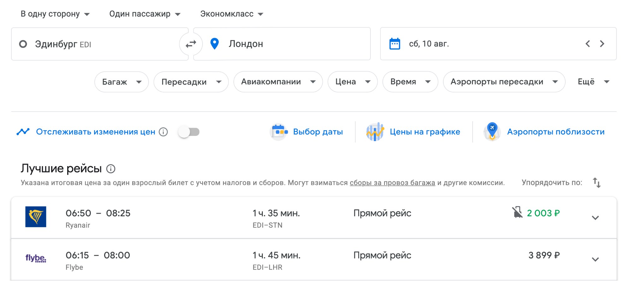631x303 pixels.
Task: Click the Лондон destination field
Action: pos(282,44)
